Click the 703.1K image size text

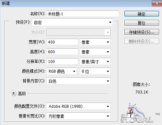(x=142, y=92)
